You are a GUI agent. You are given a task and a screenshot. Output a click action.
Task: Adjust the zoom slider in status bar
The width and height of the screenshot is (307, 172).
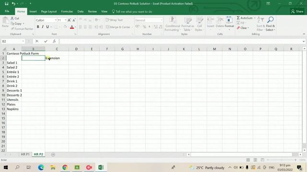point(282,160)
